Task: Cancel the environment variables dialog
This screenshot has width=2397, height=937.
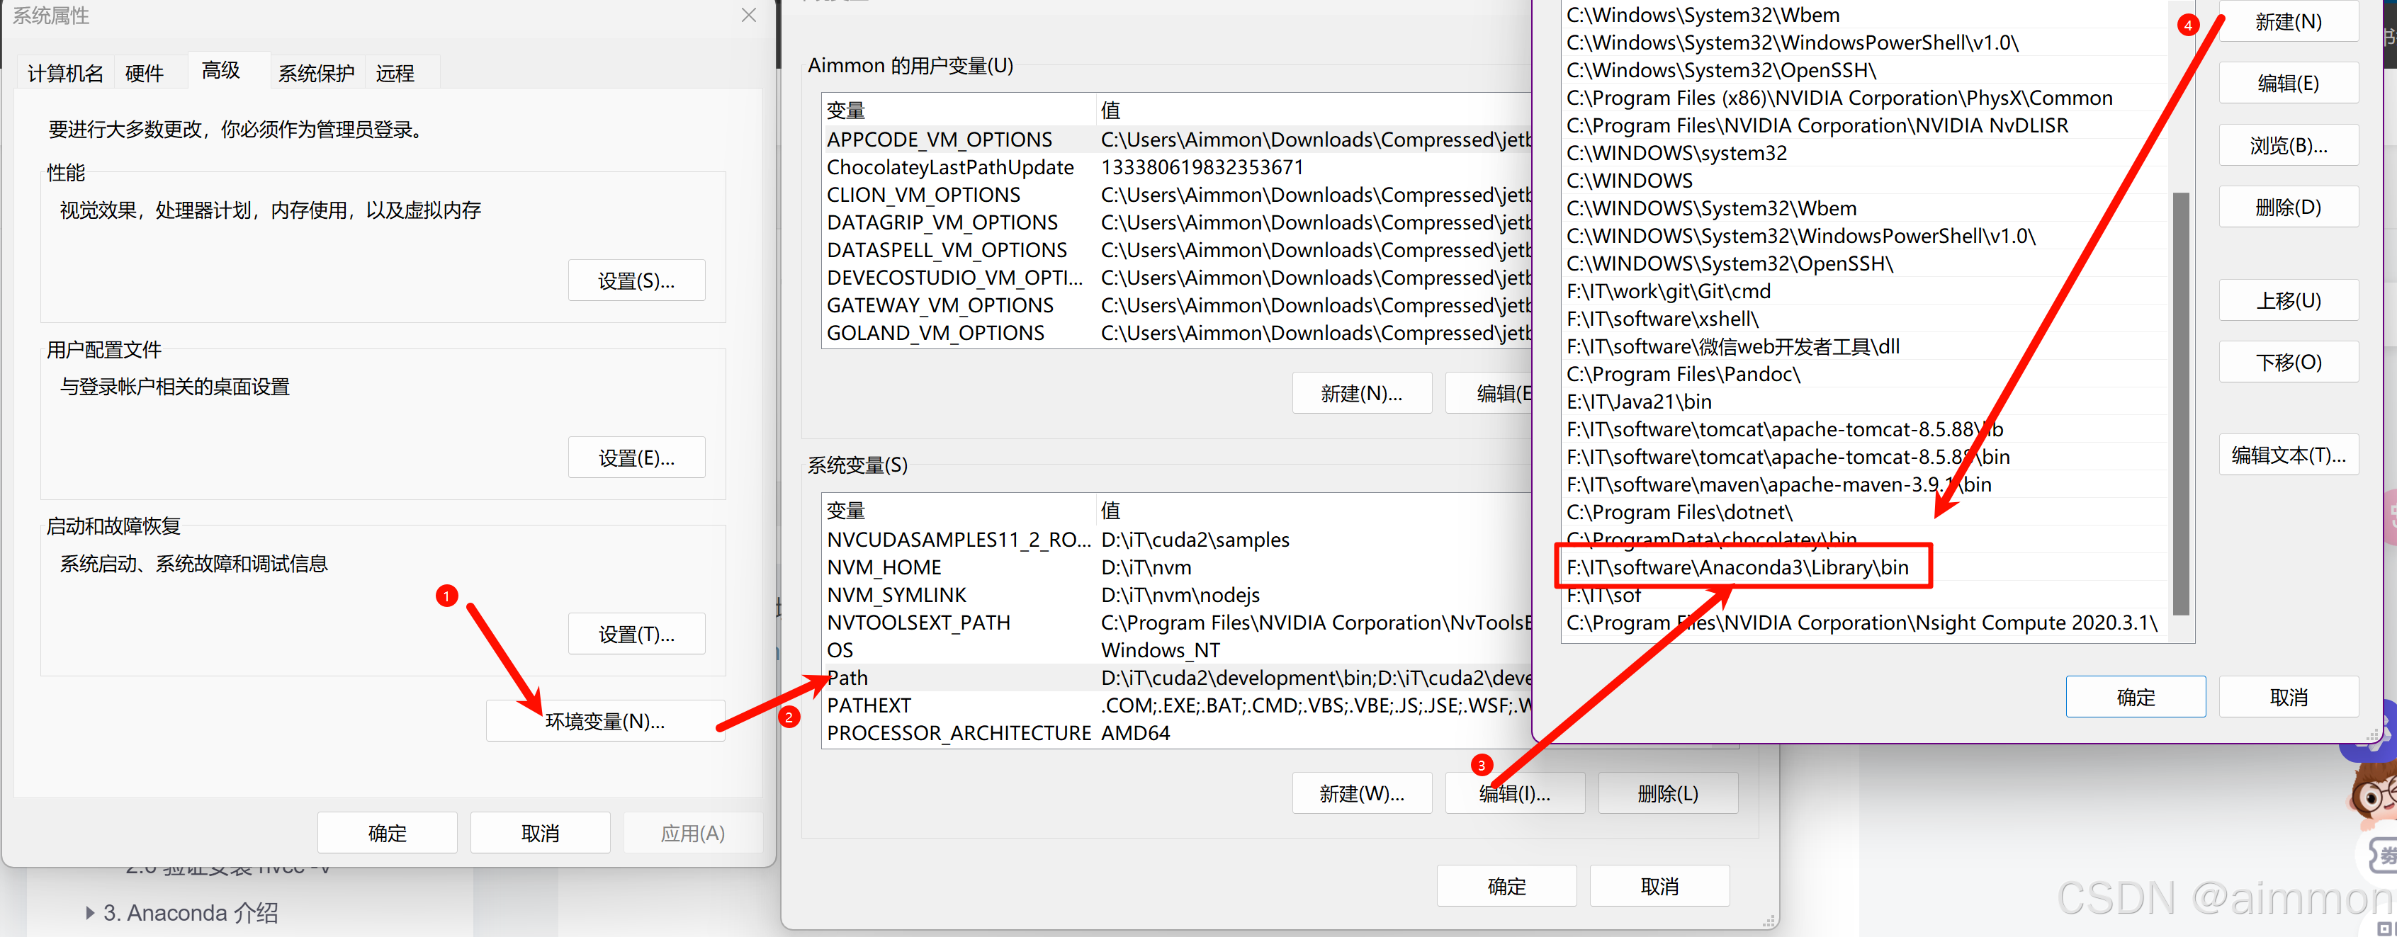Action: coord(1659,886)
